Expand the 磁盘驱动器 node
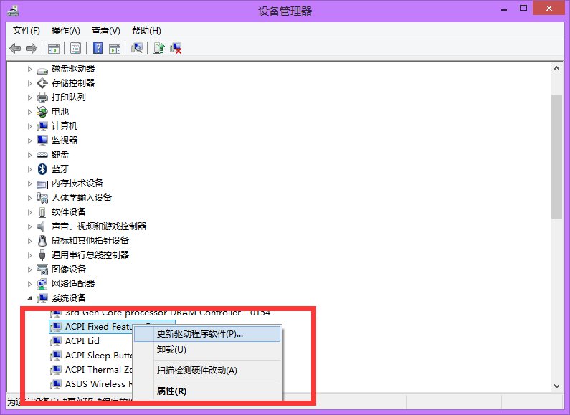 pyautogui.click(x=29, y=69)
